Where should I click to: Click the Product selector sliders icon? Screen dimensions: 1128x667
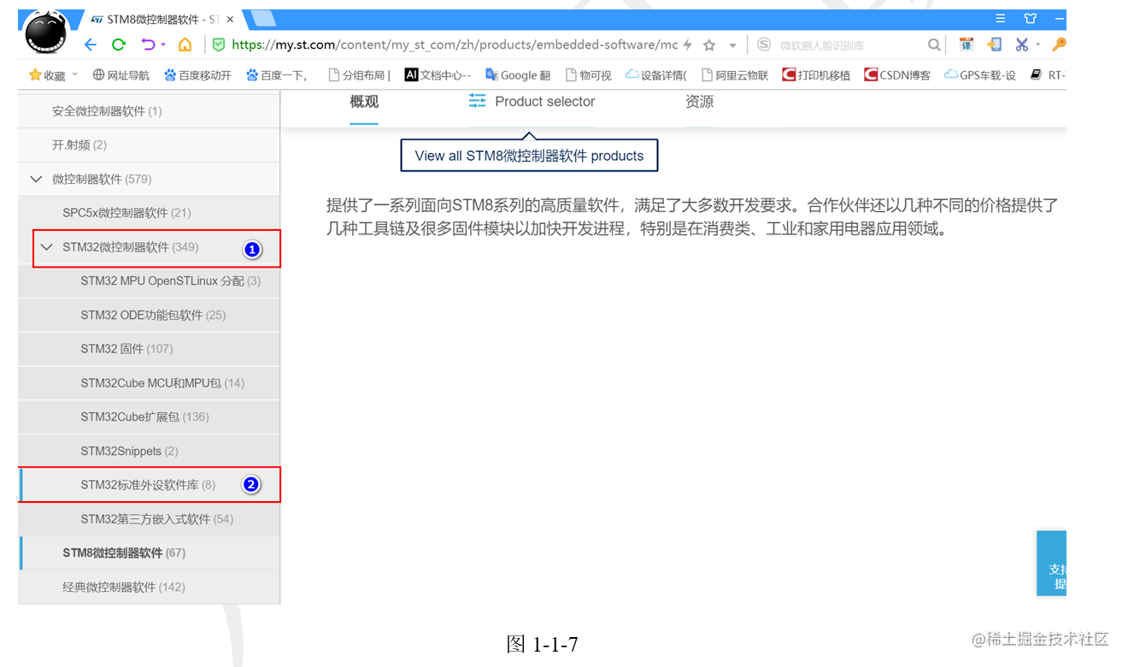pyautogui.click(x=477, y=101)
